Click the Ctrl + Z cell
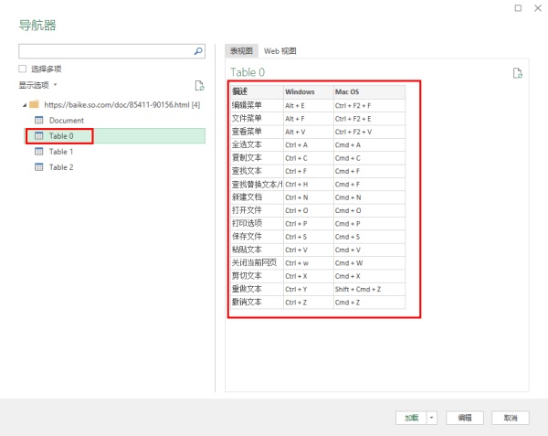 [x=309, y=302]
